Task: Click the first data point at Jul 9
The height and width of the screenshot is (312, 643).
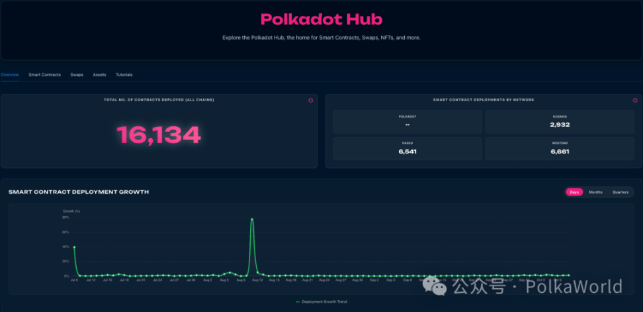Action: [x=74, y=247]
